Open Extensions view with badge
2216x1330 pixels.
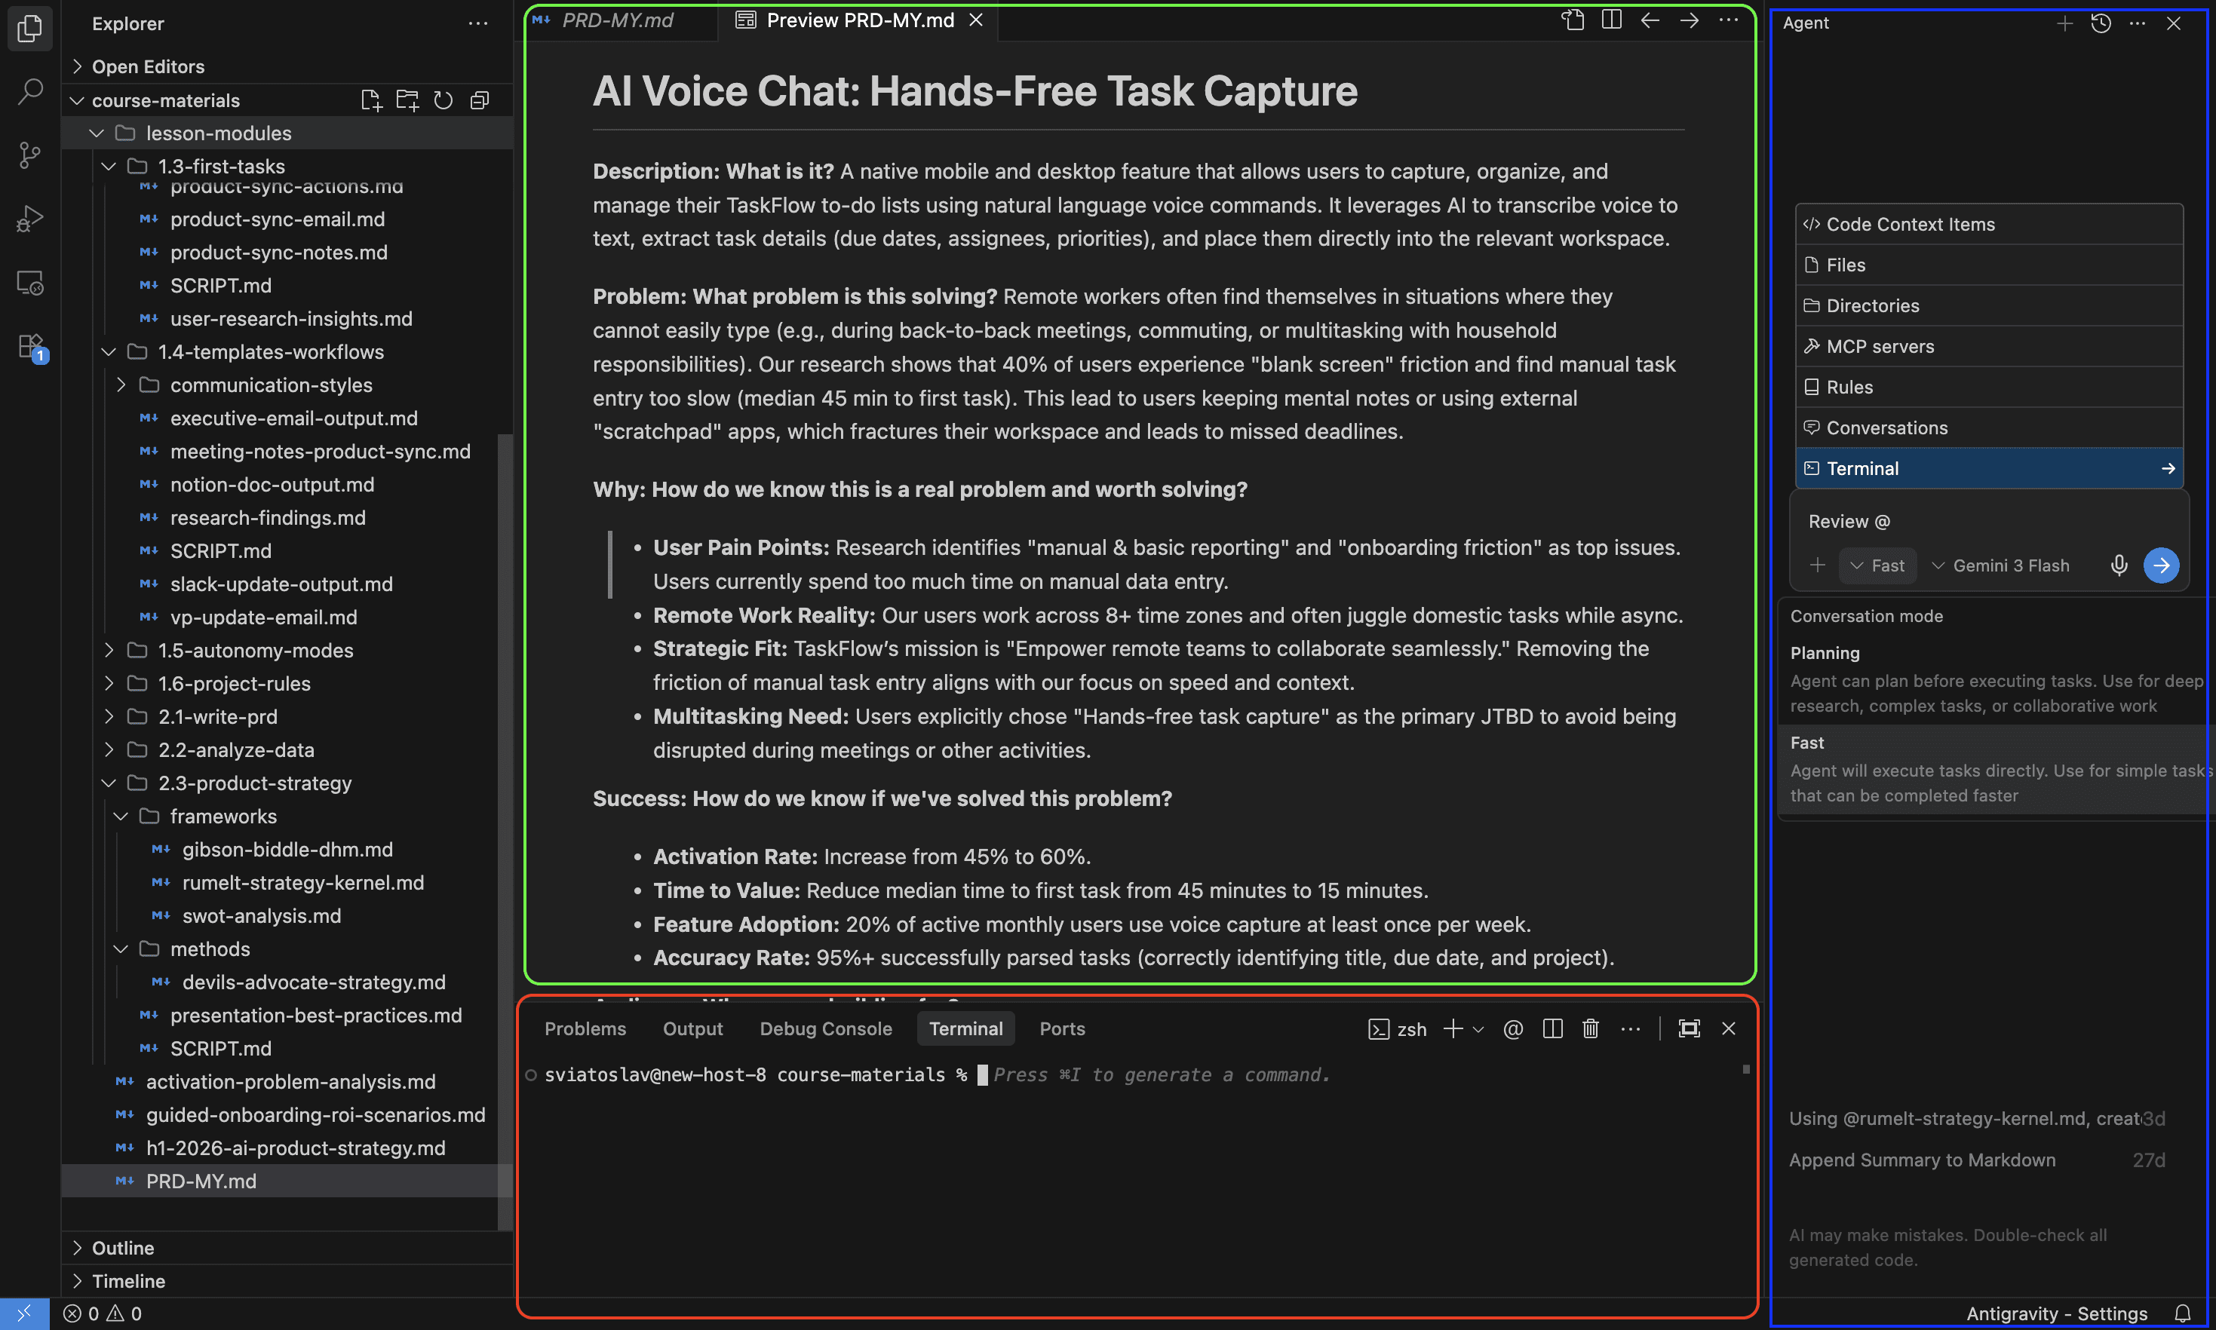point(29,346)
